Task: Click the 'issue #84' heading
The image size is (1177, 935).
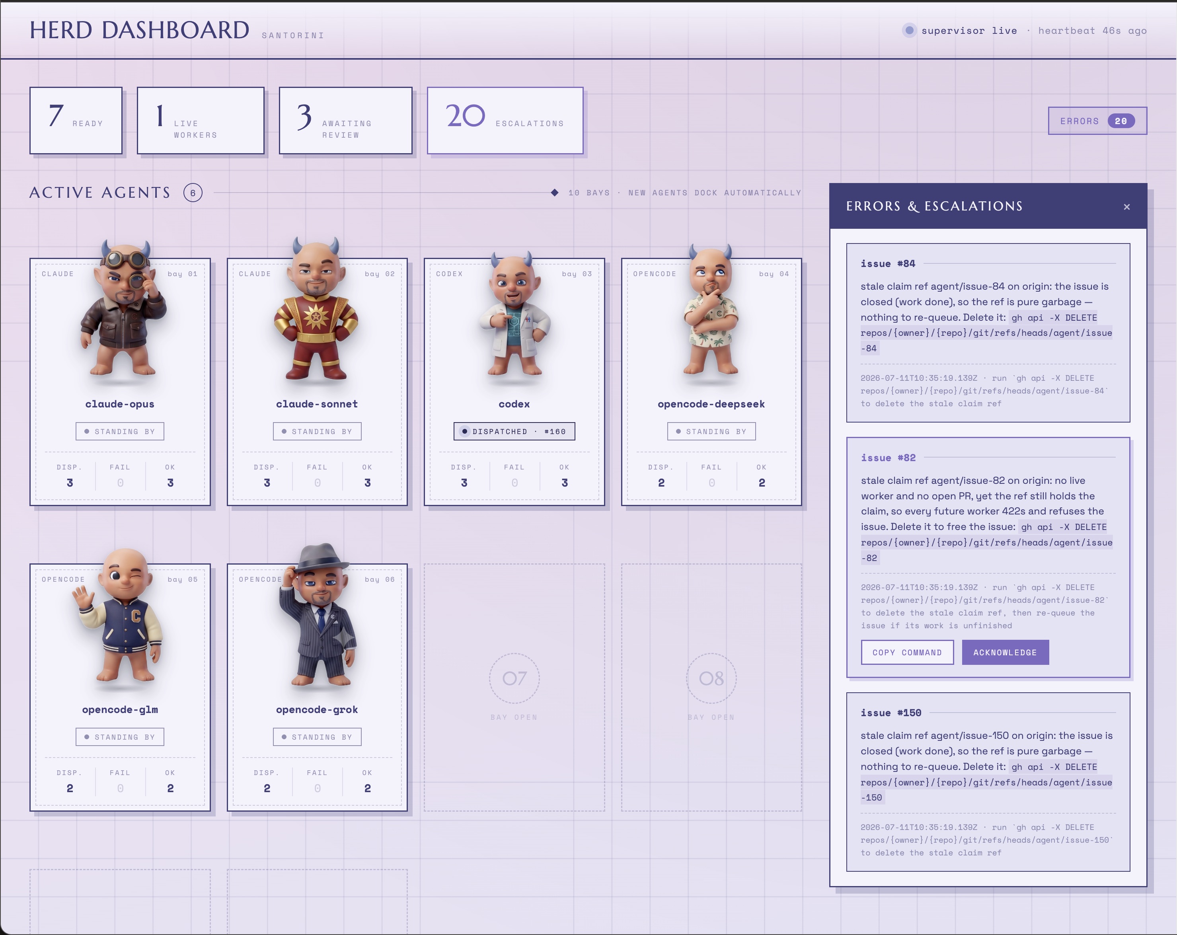Action: (888, 264)
